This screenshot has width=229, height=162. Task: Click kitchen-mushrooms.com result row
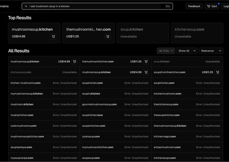[44, 83]
